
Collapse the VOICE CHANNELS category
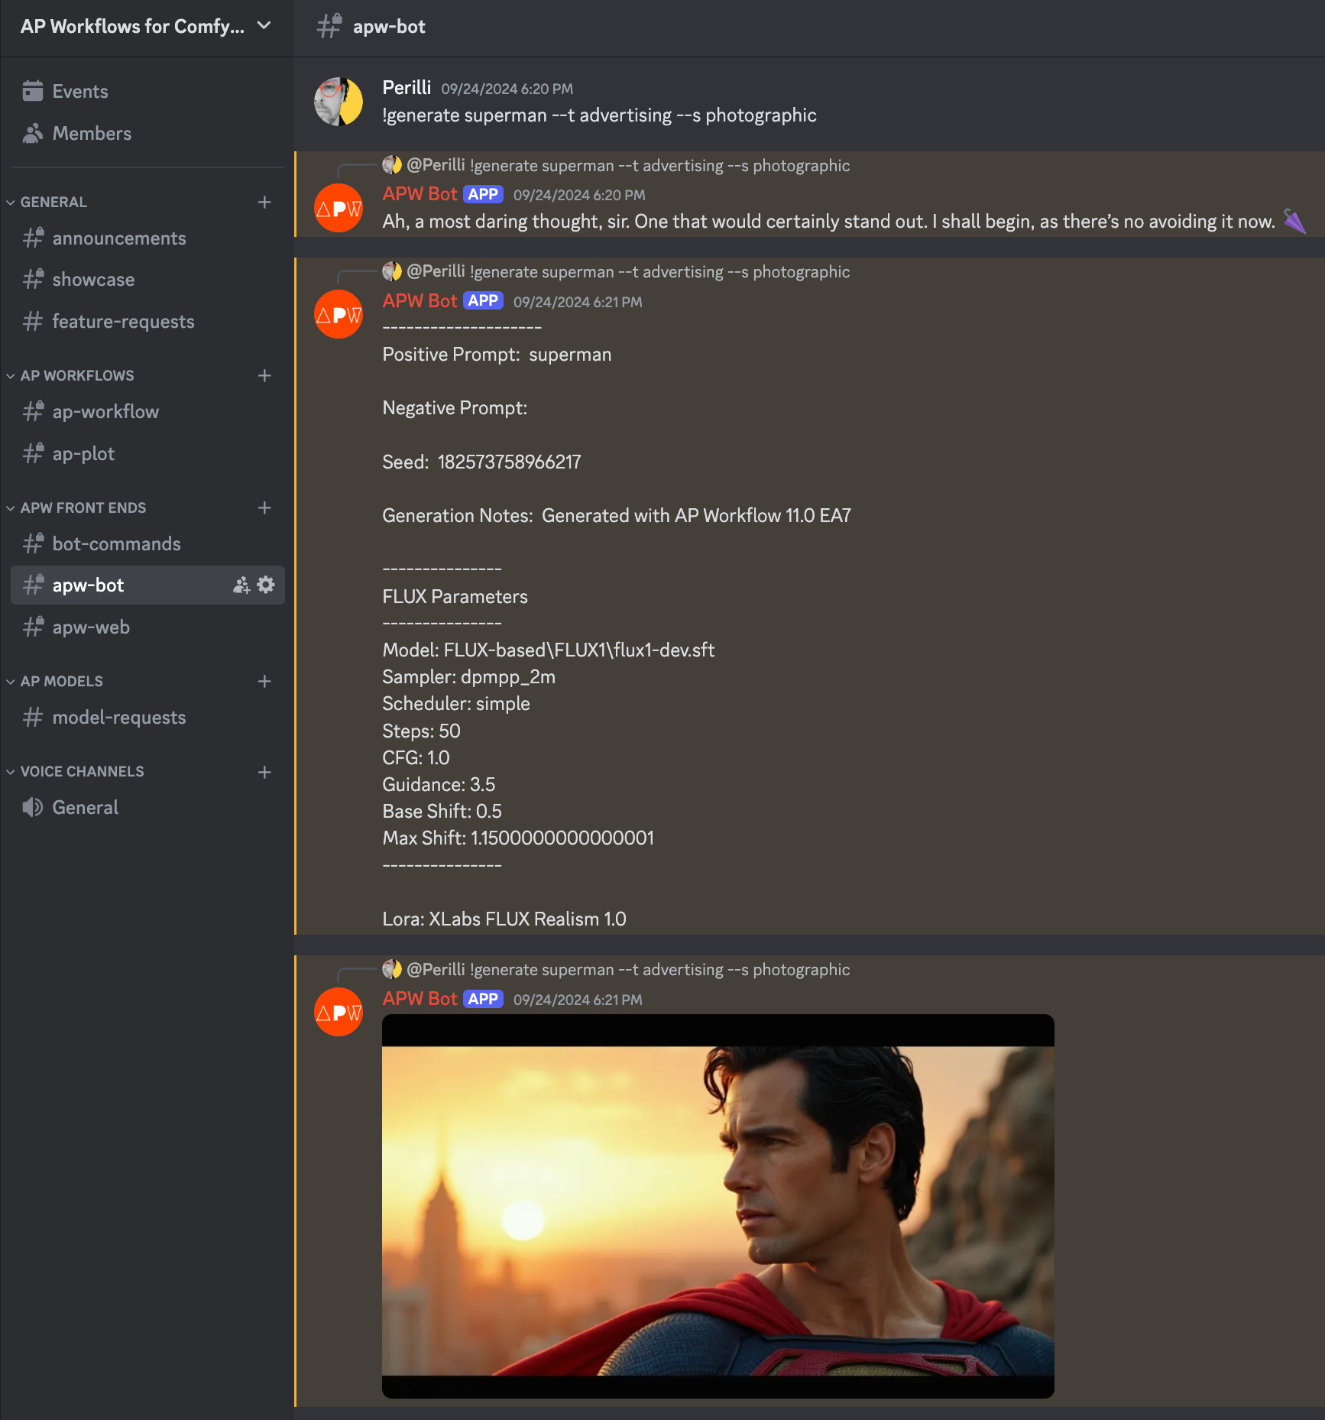click(x=82, y=772)
